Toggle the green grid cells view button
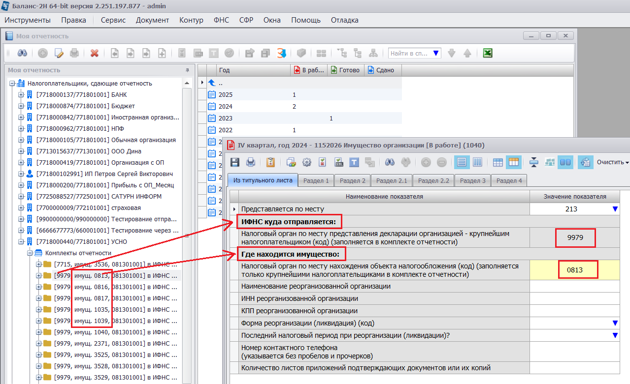The image size is (630, 384). click(550, 162)
